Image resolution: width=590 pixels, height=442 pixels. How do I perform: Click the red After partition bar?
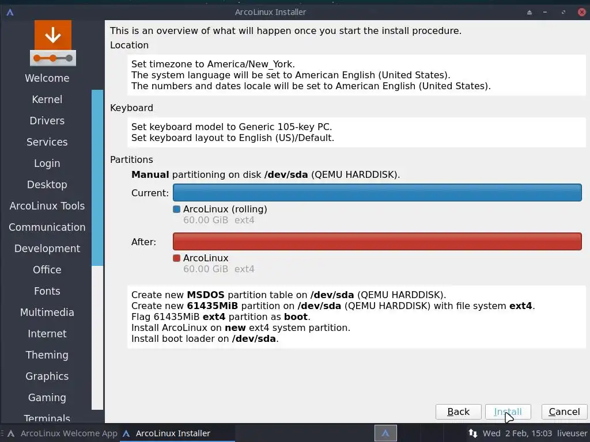click(377, 241)
